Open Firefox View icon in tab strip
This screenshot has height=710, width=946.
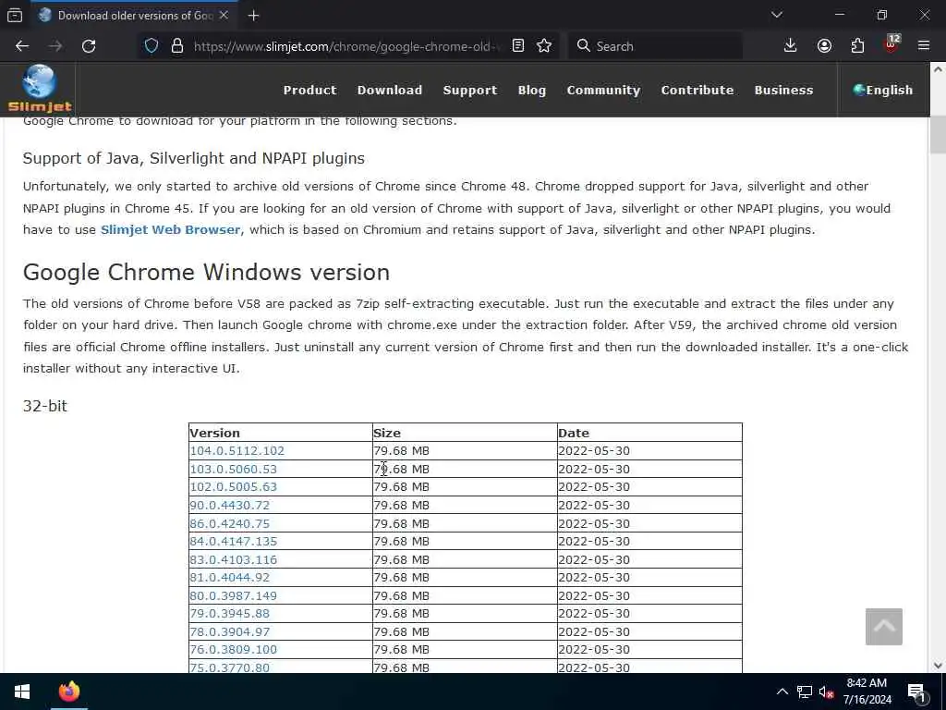[15, 15]
